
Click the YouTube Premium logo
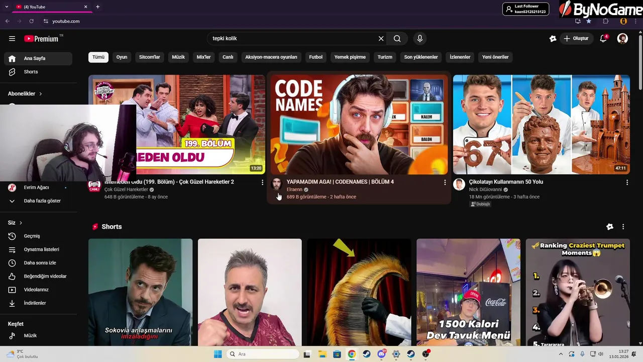point(42,39)
